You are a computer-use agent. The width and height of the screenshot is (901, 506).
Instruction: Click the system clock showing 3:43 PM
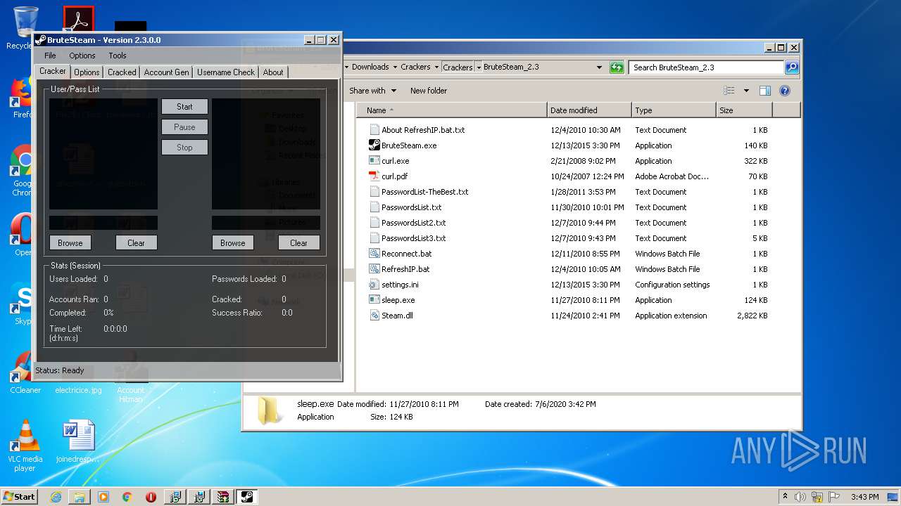pyautogui.click(x=864, y=497)
